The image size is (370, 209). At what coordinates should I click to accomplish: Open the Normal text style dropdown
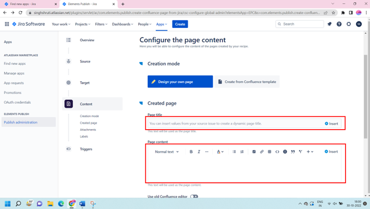click(167, 152)
